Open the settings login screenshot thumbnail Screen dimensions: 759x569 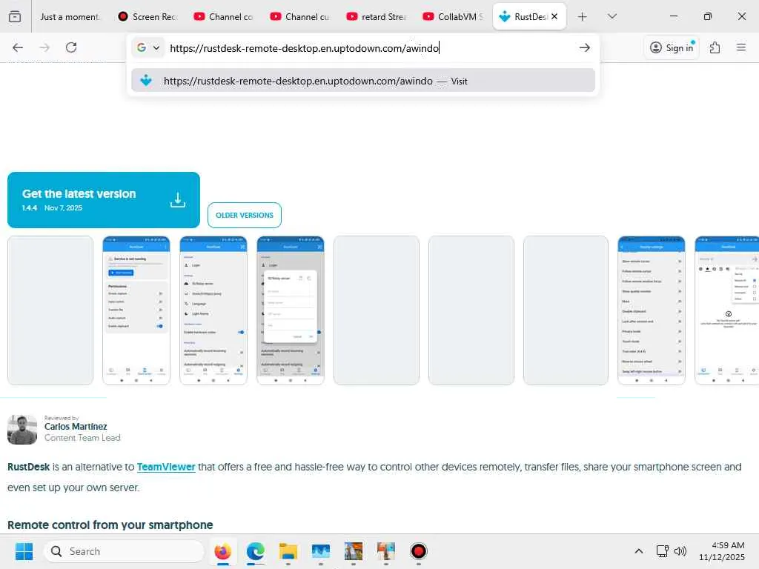point(213,310)
